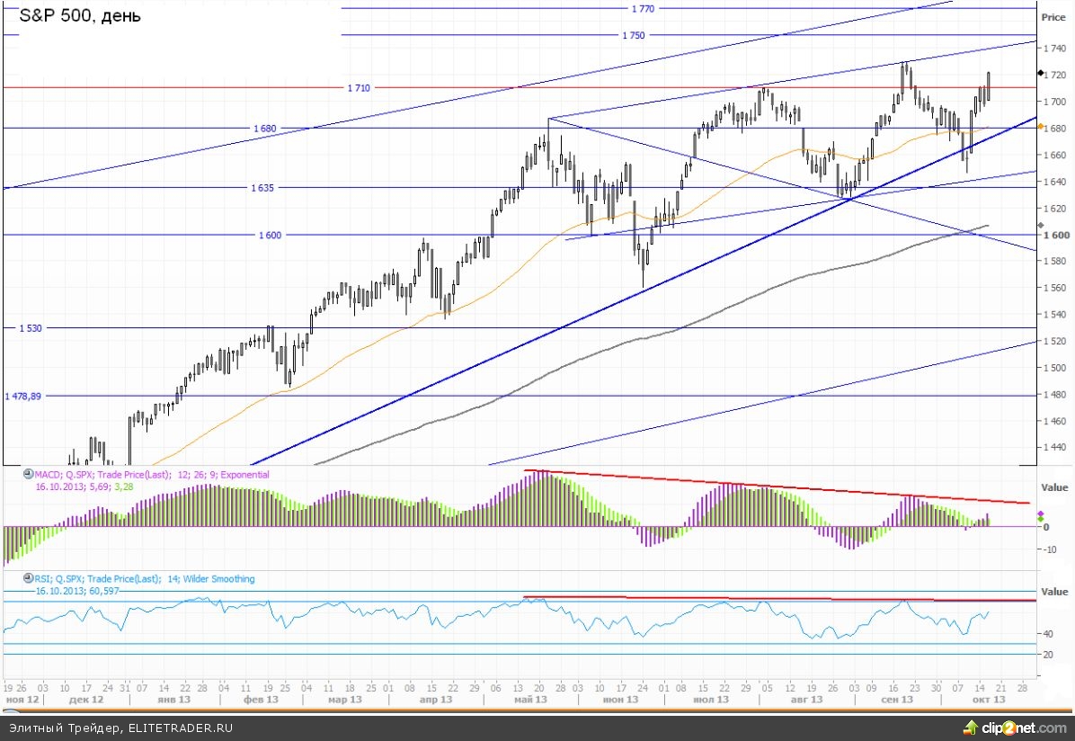Click the 'сен 13' month label
The image size is (1075, 741).
tap(897, 700)
